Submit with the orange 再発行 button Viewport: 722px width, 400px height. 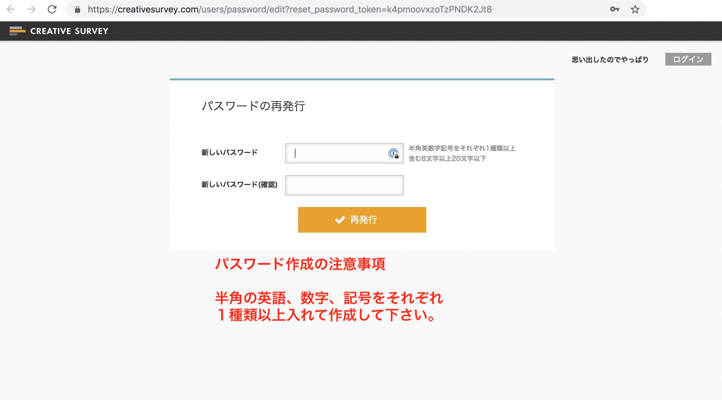pyautogui.click(x=362, y=220)
